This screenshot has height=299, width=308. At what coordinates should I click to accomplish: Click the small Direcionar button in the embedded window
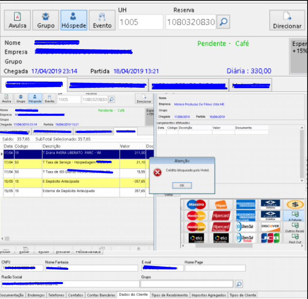144,99
